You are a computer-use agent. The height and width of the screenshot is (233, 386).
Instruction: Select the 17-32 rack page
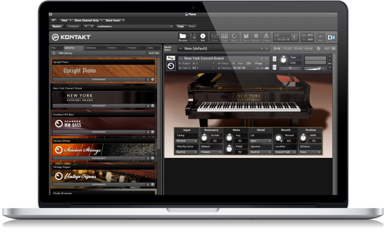287,49
